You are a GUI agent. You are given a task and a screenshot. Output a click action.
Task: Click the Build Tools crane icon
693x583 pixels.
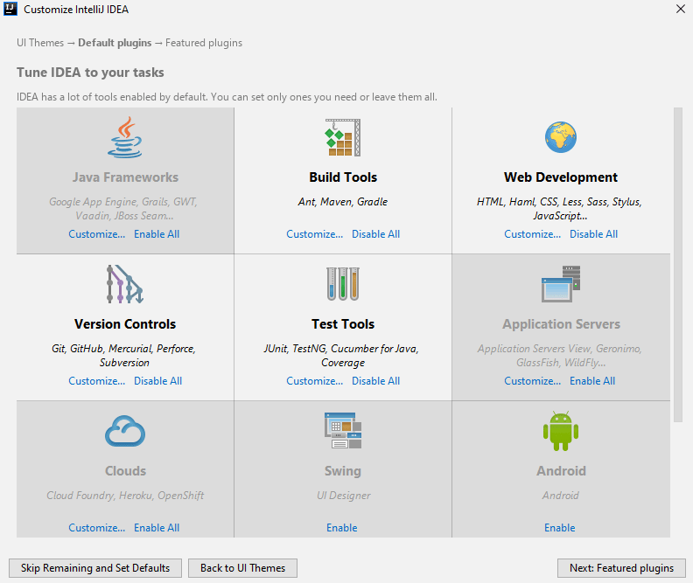click(343, 137)
